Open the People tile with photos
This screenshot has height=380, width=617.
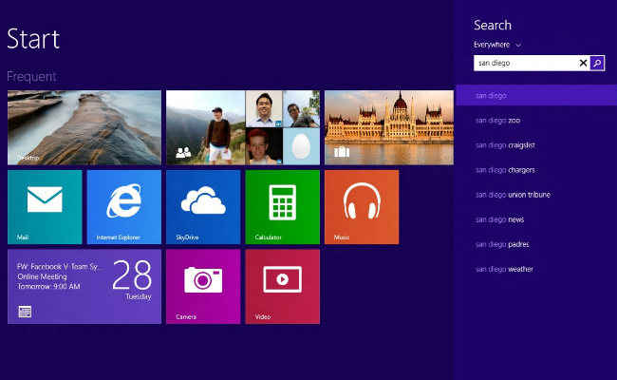[x=243, y=127]
